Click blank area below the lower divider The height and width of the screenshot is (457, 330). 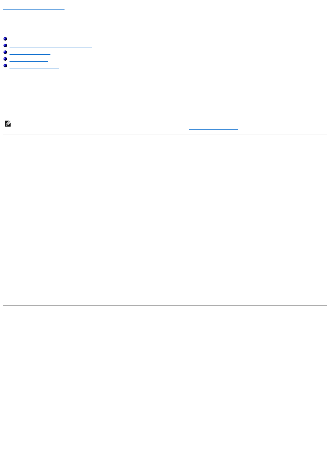click(165, 381)
